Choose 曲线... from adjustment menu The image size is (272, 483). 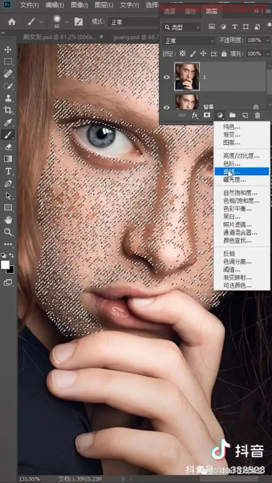point(242,172)
